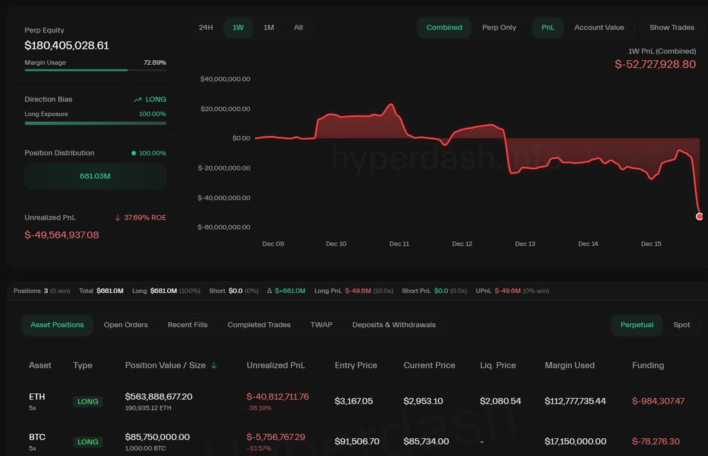Click the Unrealized PnL down-arrow ROE icon
Screen dimensions: 708x456
[118, 218]
